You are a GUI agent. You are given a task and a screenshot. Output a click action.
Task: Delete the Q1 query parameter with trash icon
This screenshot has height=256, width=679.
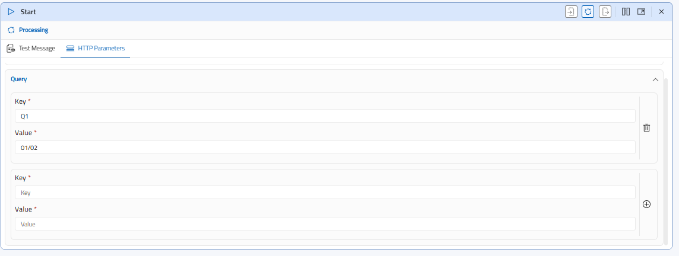(647, 127)
